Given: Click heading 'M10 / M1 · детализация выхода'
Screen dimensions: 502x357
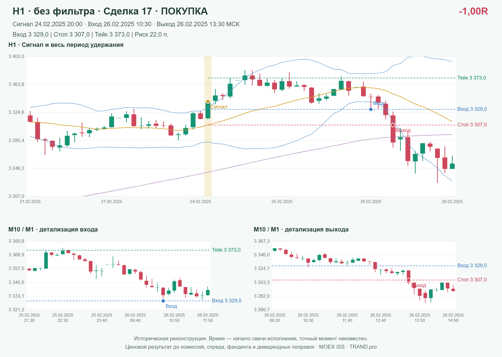Looking at the screenshot, I should click(x=301, y=230).
